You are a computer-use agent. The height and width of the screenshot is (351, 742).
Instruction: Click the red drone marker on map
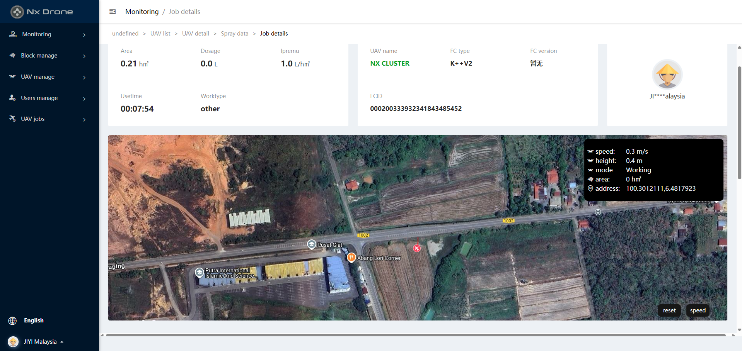click(x=417, y=248)
